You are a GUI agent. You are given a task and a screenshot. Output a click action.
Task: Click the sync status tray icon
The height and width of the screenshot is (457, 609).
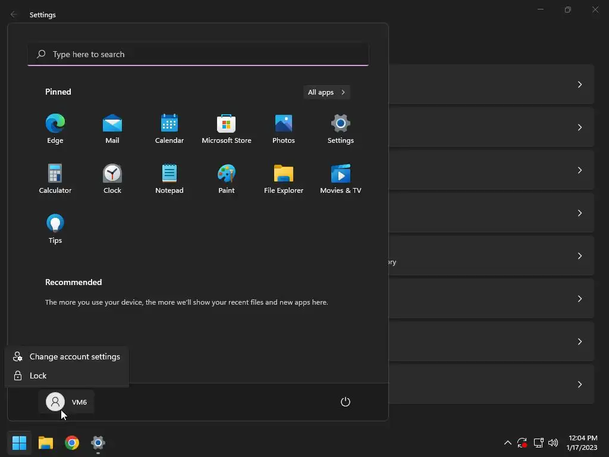tap(522, 443)
